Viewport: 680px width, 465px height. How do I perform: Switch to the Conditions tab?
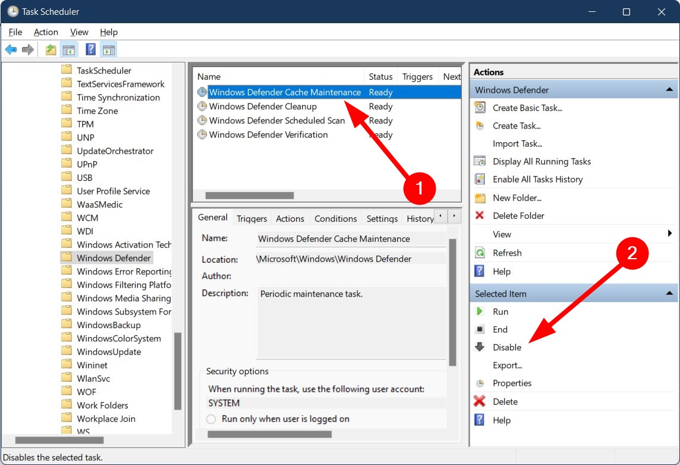(x=336, y=219)
